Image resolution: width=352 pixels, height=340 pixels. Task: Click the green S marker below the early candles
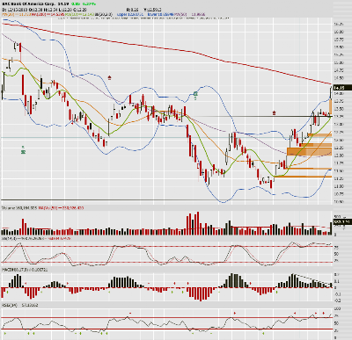[23, 150]
